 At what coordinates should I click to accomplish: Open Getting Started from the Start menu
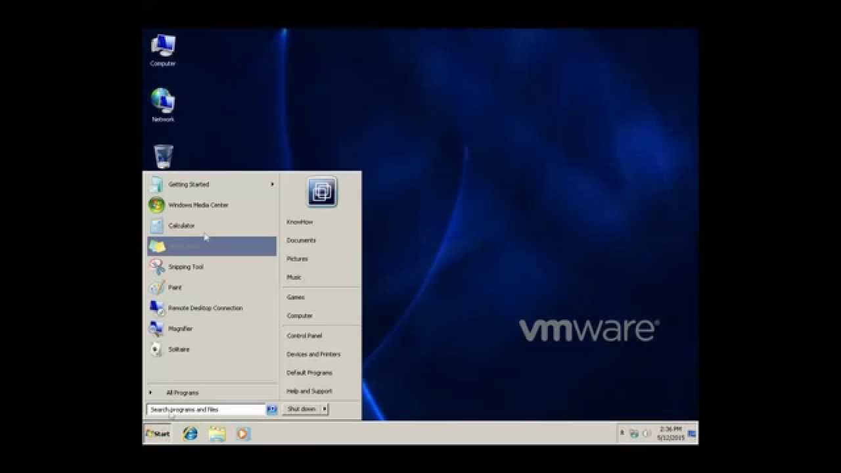212,185
